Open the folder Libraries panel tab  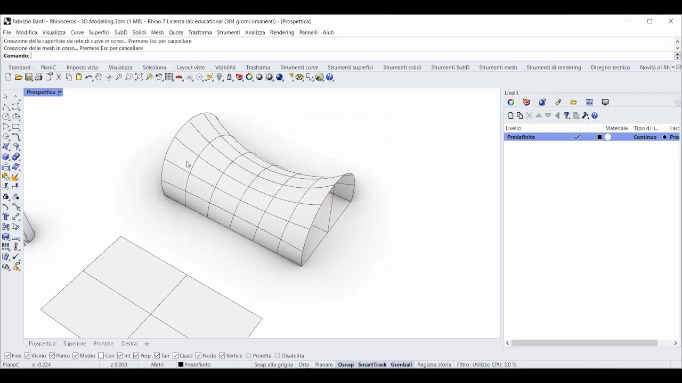574,102
